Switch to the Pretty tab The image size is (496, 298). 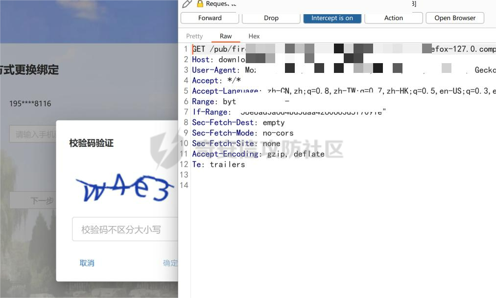coord(194,36)
